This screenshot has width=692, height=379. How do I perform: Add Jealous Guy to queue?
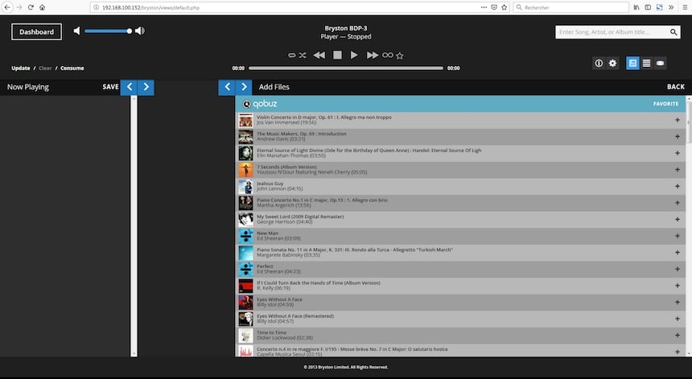tap(677, 186)
